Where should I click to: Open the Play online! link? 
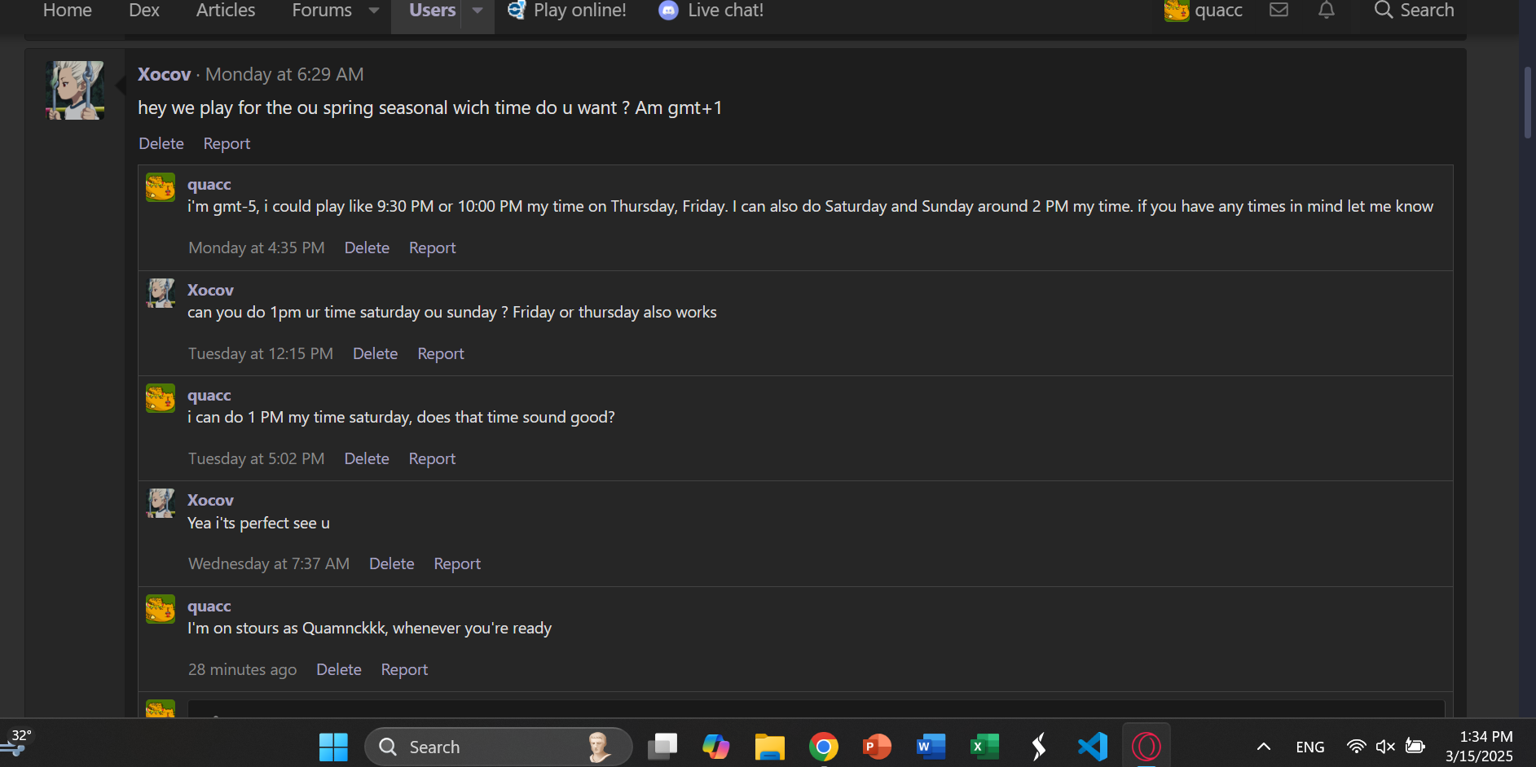[567, 11]
